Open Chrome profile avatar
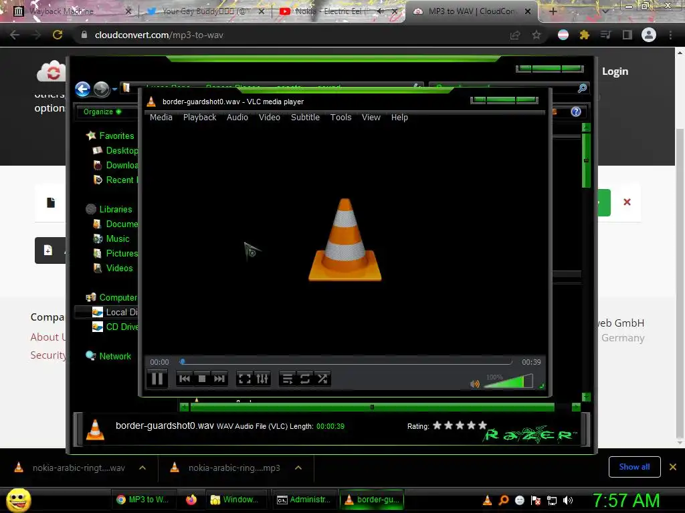 (x=649, y=35)
